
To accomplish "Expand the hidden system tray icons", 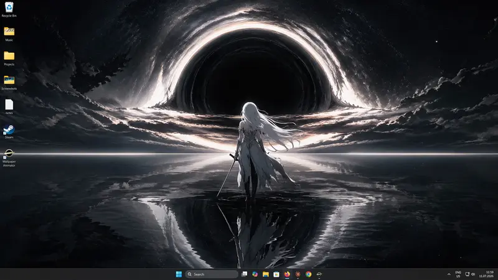I will click(449, 274).
